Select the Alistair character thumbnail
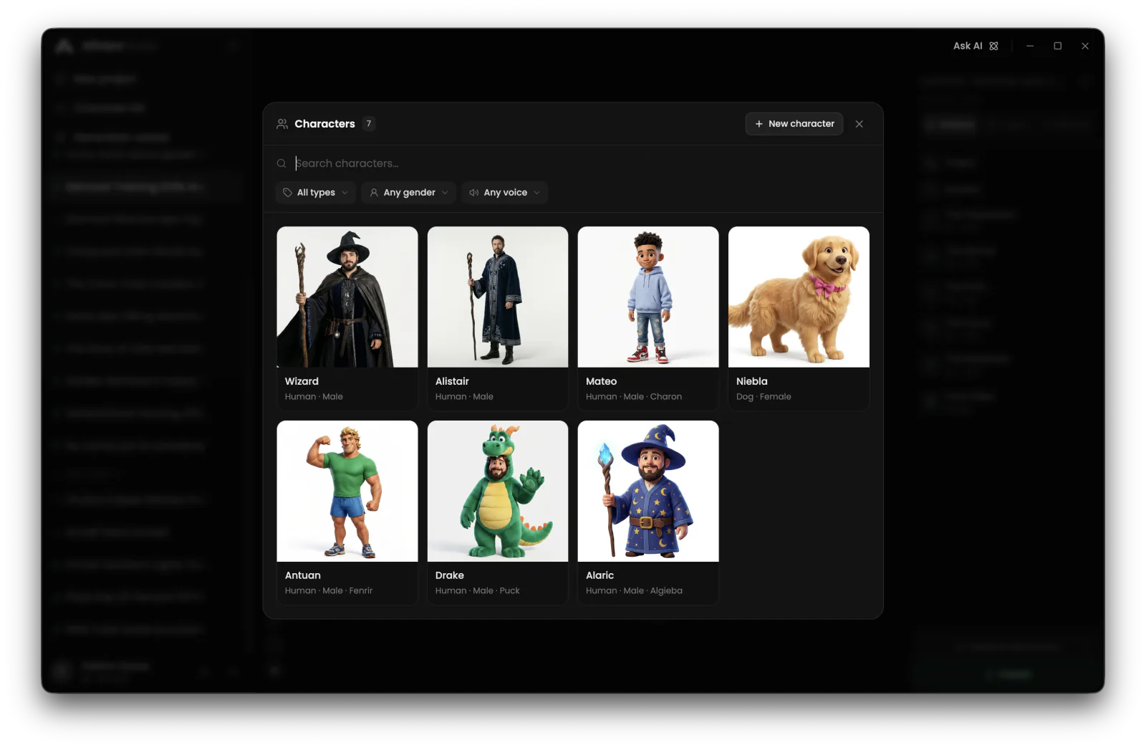Screen dimensions: 1146x748 point(498,297)
